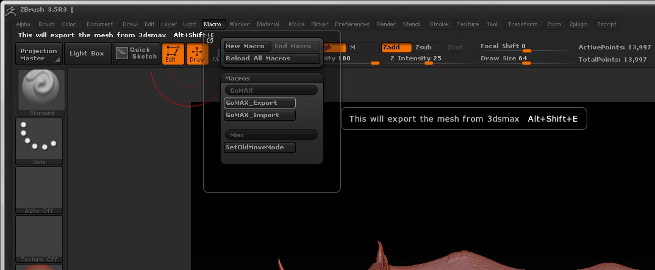Collapse the GoMAX macro group
This screenshot has width=655, height=270.
pyautogui.click(x=271, y=90)
